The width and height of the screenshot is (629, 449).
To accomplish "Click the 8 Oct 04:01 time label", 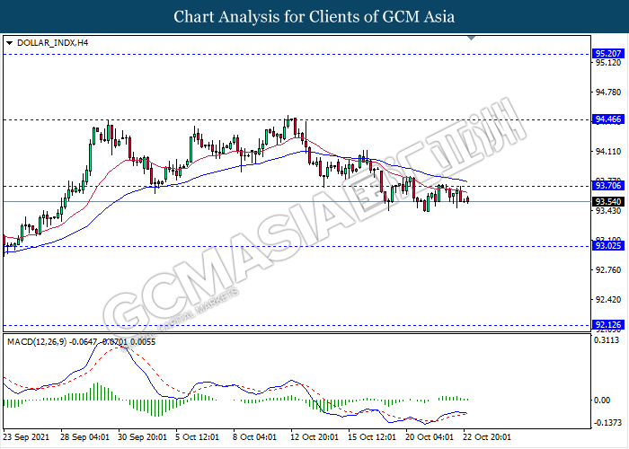I will [254, 437].
